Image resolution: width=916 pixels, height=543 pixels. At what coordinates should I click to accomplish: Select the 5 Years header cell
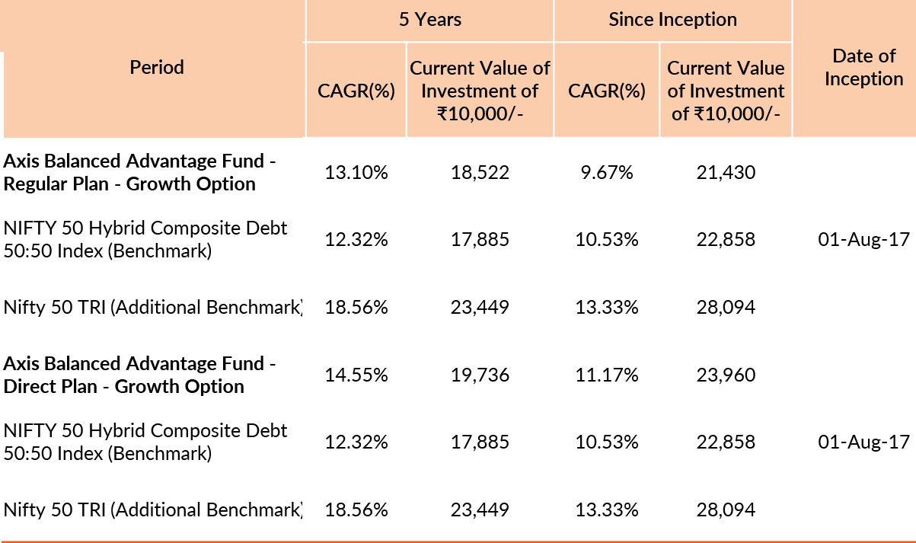[x=430, y=19]
